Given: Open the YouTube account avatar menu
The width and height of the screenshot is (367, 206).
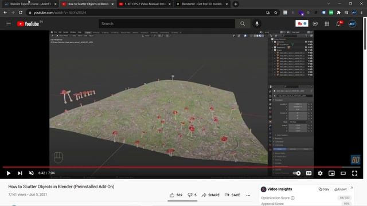Looking at the screenshot, I should pyautogui.click(x=352, y=23).
